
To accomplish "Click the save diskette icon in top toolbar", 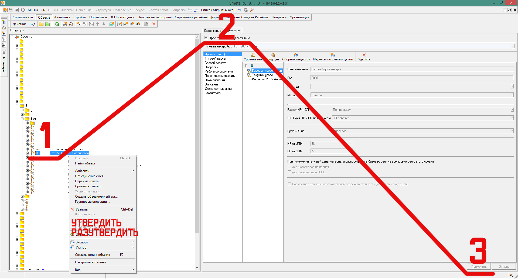I will click(11, 10).
